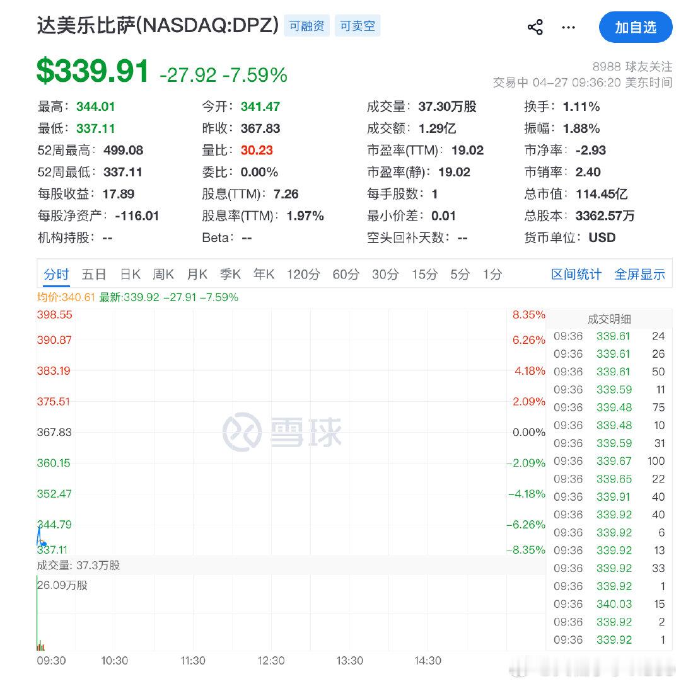Click the 昨收 value 367.83
Image resolution: width=681 pixels, height=684 pixels.
(x=260, y=128)
